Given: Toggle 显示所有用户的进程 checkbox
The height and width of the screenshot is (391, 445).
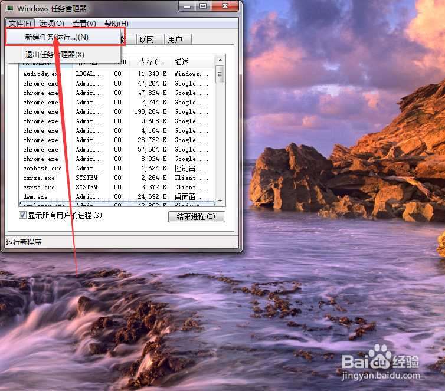Looking at the screenshot, I should click(x=22, y=215).
